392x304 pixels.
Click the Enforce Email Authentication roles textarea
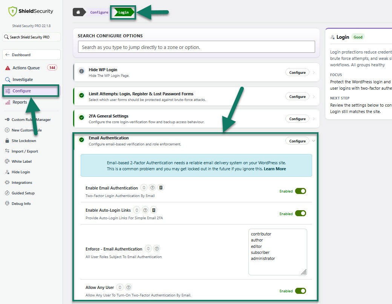pos(278,252)
